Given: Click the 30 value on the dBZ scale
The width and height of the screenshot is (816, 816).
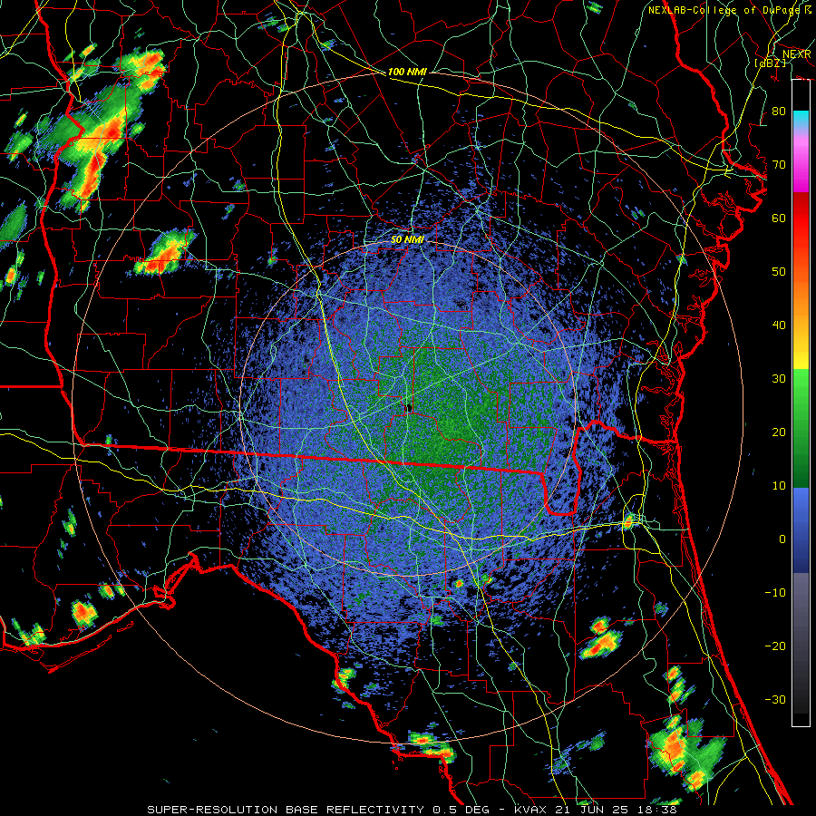Looking at the screenshot, I should tap(779, 379).
